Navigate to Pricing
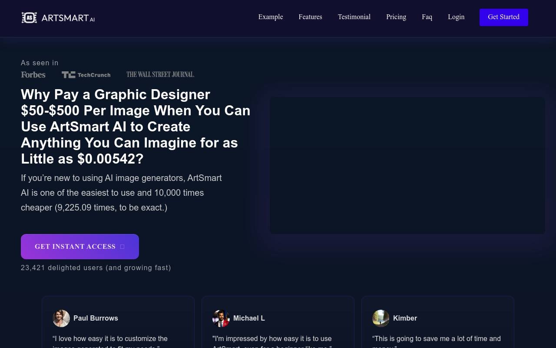556x348 pixels. click(x=396, y=17)
